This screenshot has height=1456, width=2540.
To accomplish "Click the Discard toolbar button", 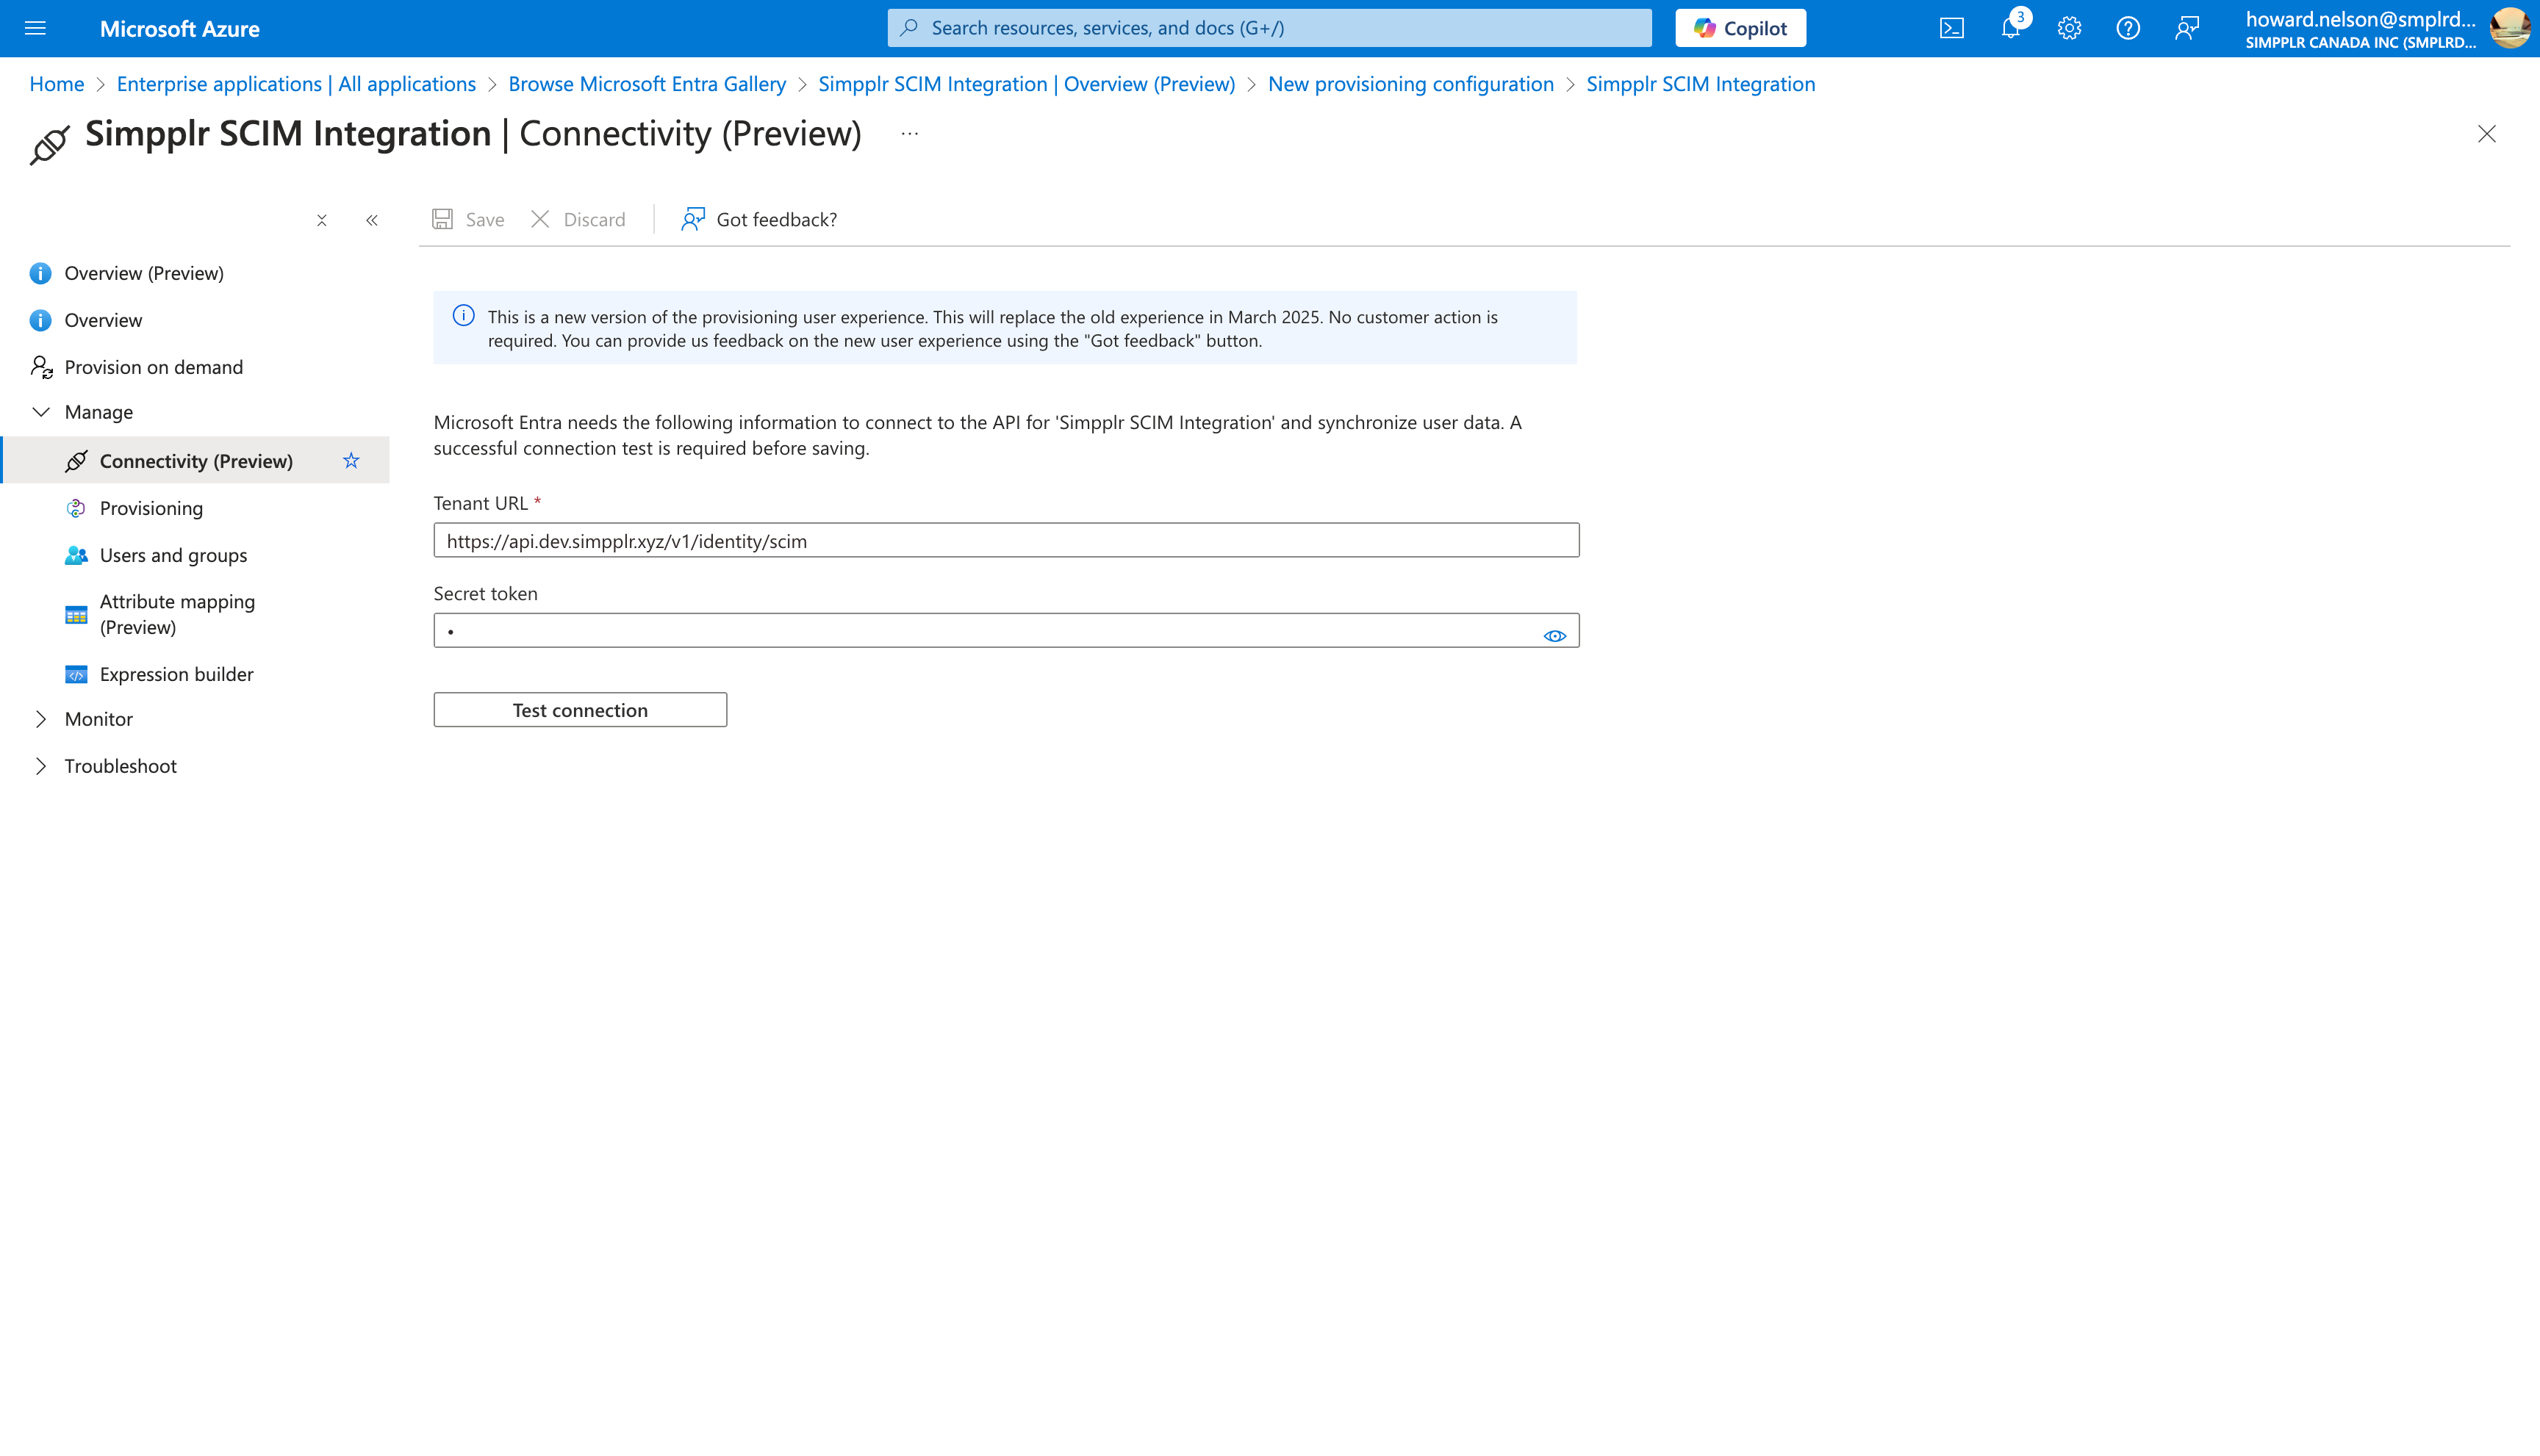I will click(578, 219).
